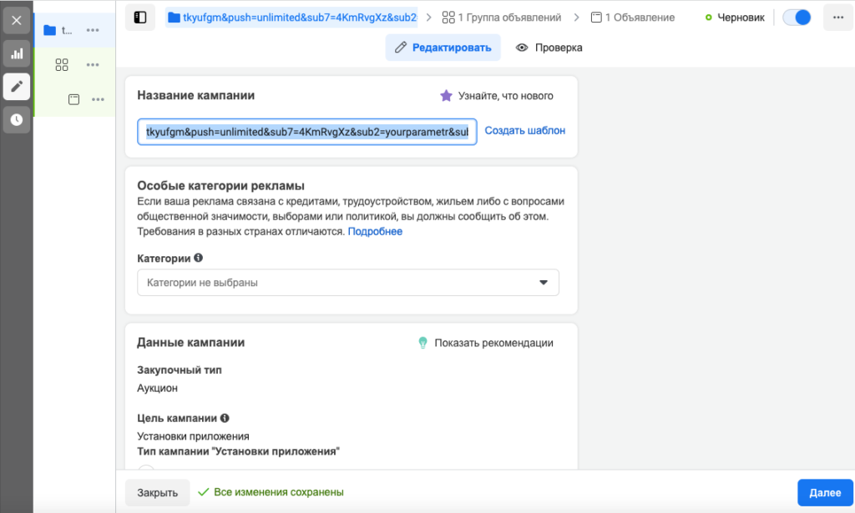Viewport: 855px width, 513px height.
Task: Toggle the campaign on/off switch
Action: [x=797, y=18]
